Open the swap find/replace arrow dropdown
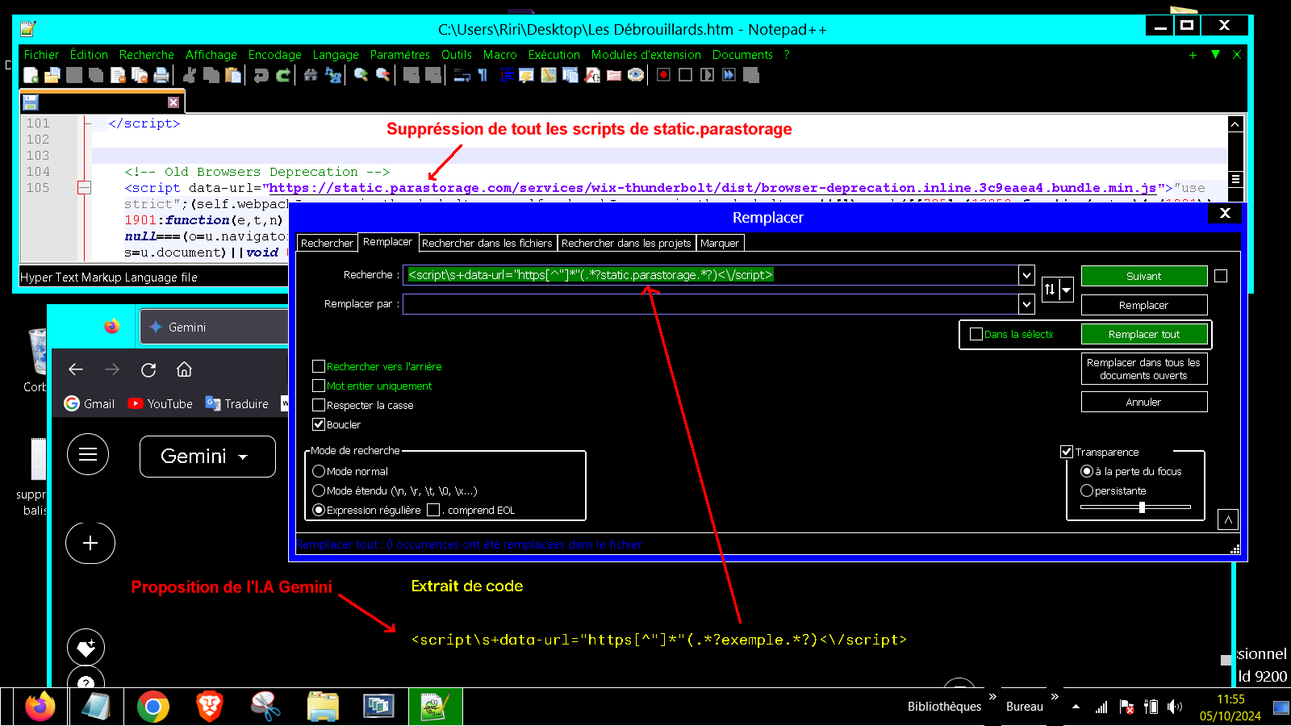The height and width of the screenshot is (726, 1291). click(x=1067, y=289)
